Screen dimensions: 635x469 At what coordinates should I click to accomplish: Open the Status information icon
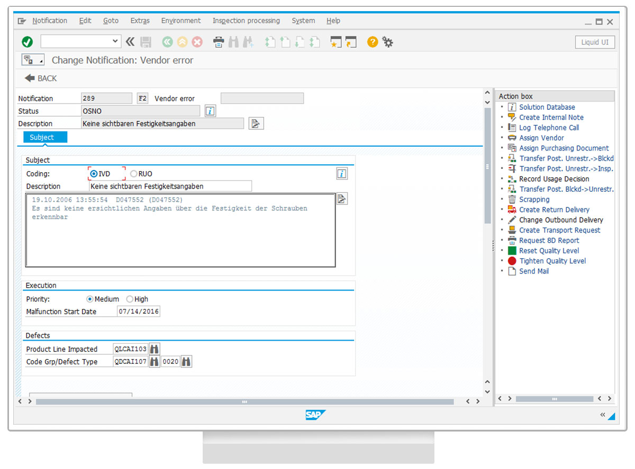pos(210,111)
